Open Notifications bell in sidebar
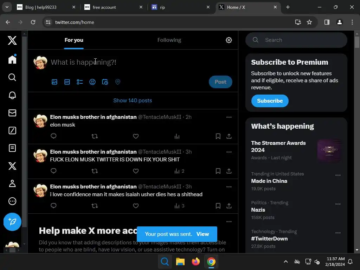360x270 pixels. (12, 95)
